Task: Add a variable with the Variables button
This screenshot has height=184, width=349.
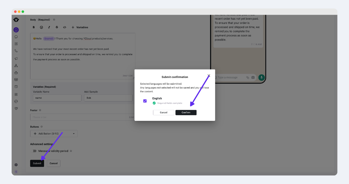Action: coord(80,27)
